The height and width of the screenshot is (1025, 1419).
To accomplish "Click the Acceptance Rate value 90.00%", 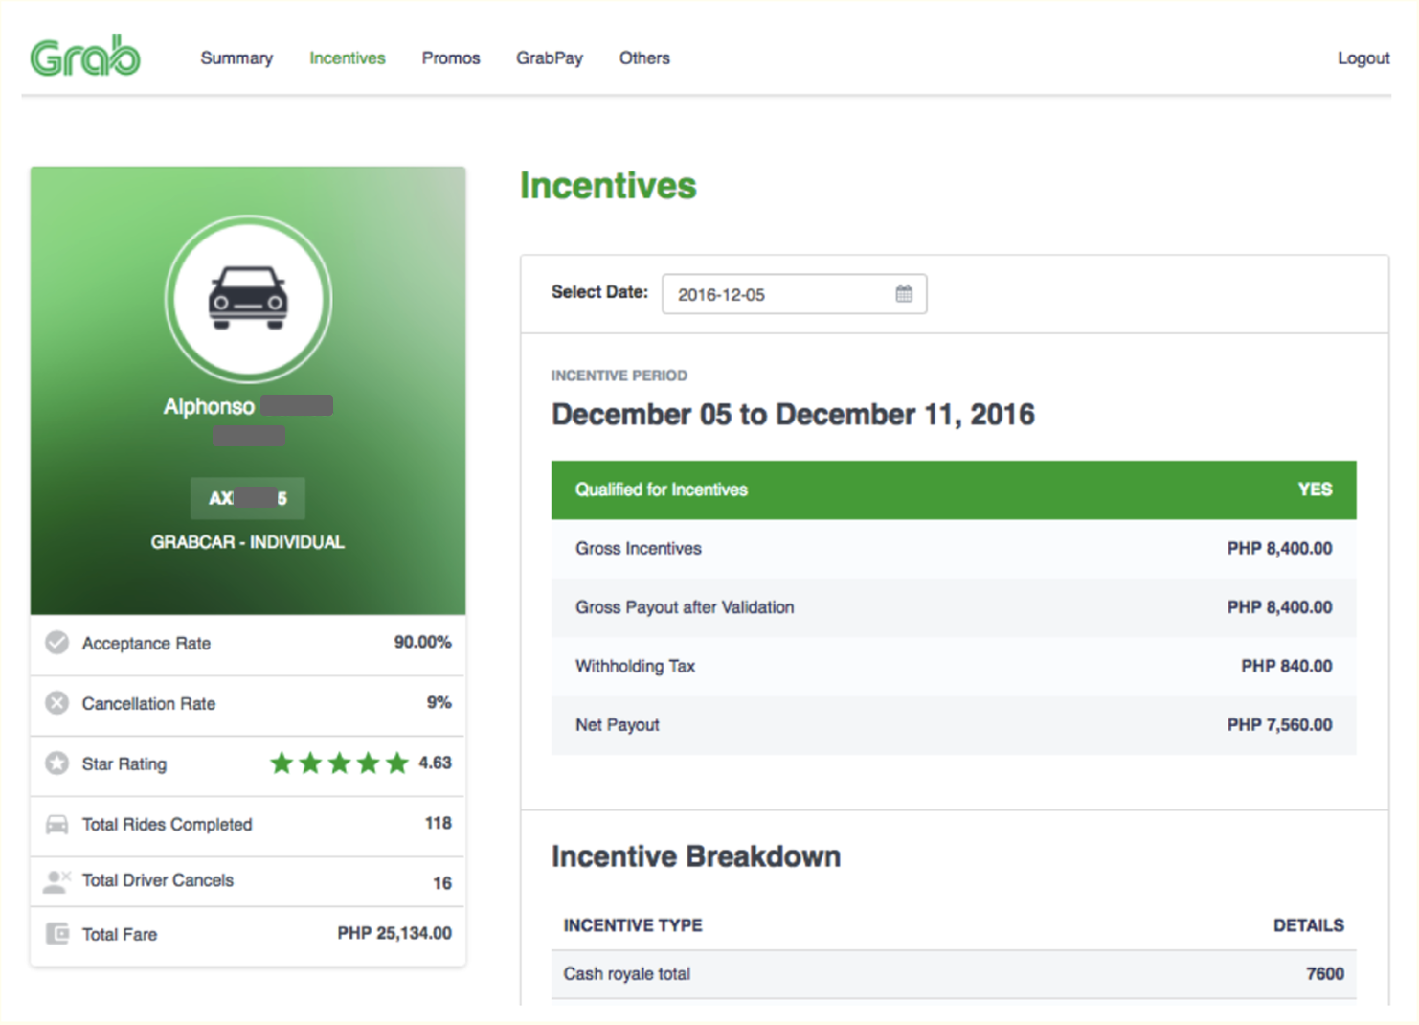I will click(x=422, y=642).
